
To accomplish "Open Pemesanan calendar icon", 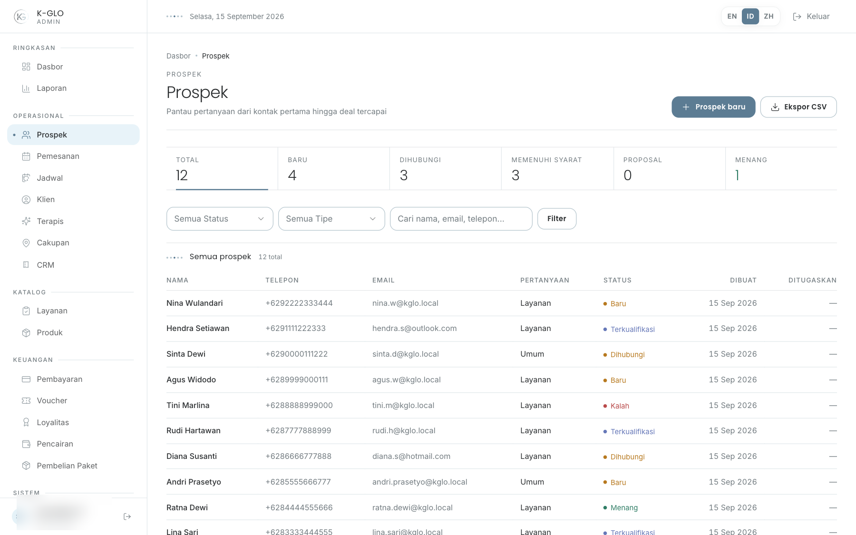I will pos(26,156).
